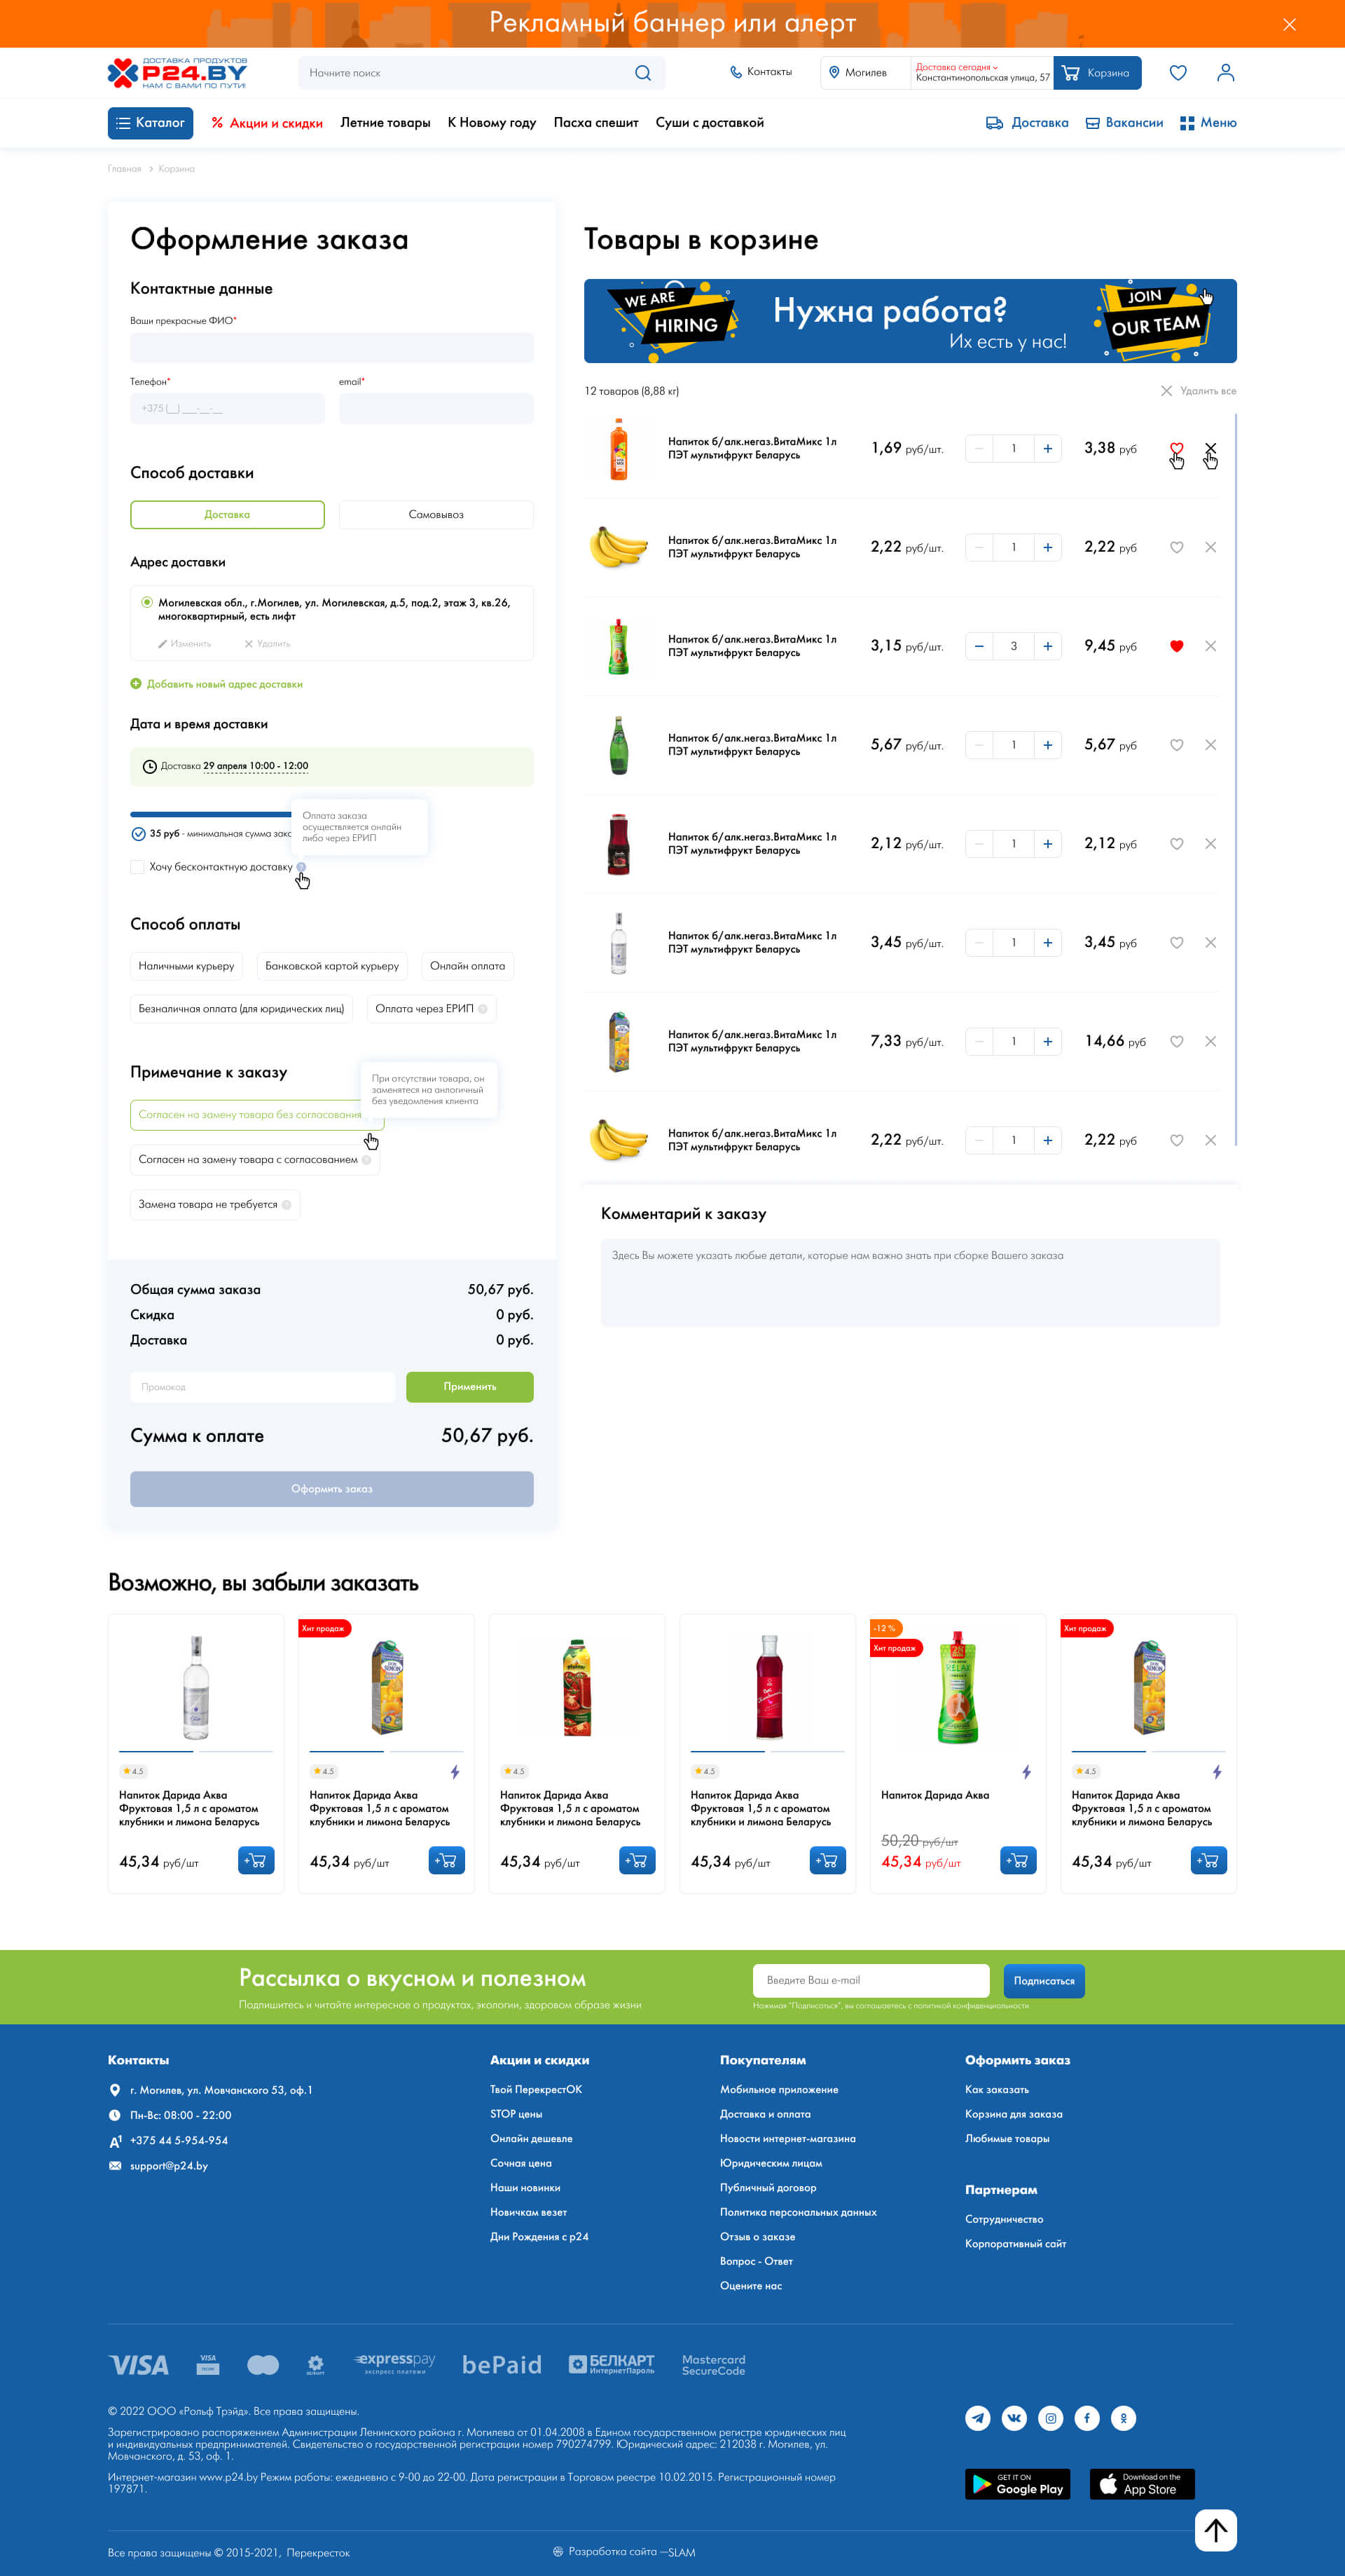This screenshot has height=2576, width=1345.
Task: Unfavorite the item with filled red heart
Action: [1176, 646]
